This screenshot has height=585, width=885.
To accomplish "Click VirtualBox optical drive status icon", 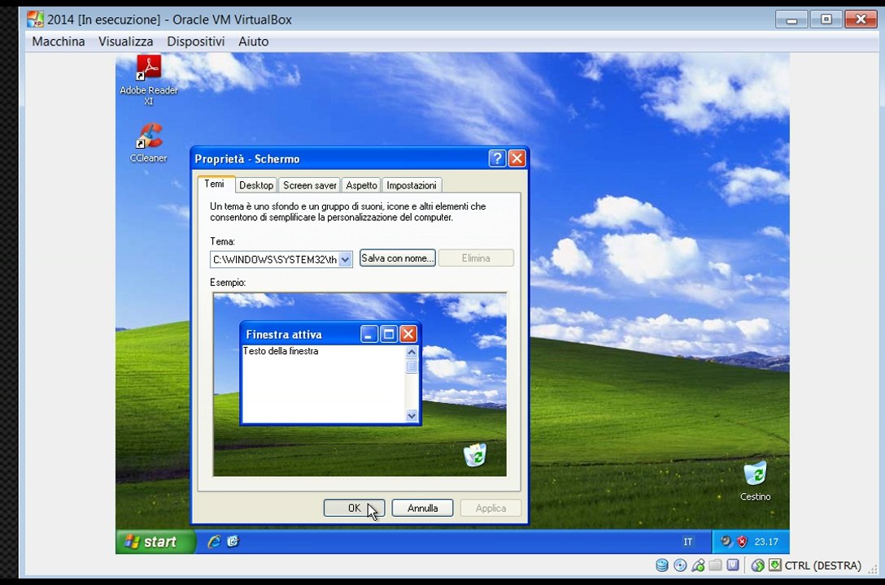I will pos(680,565).
